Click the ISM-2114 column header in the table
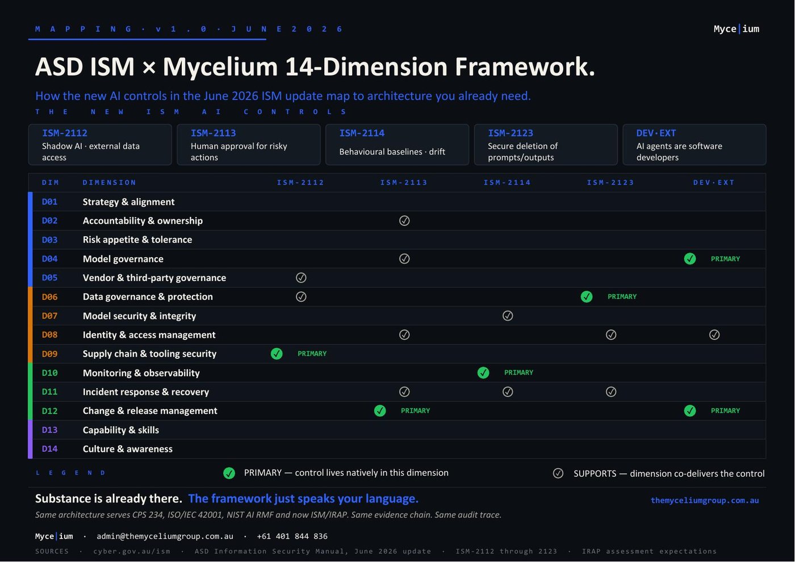Screen dimensions: 795x562 click(x=507, y=183)
